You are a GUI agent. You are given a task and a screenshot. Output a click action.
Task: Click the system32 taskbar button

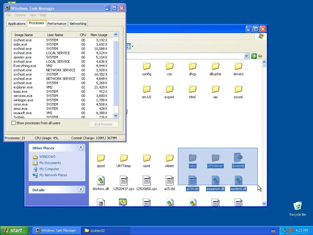105,231
